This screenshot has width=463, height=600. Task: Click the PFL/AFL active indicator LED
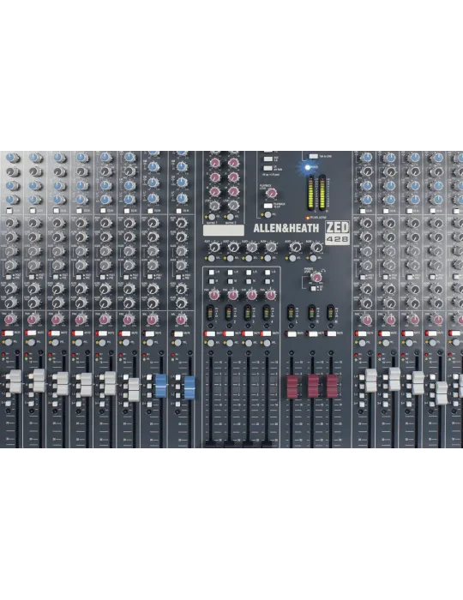307,218
